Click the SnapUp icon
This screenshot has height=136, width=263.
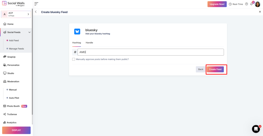[5, 57]
